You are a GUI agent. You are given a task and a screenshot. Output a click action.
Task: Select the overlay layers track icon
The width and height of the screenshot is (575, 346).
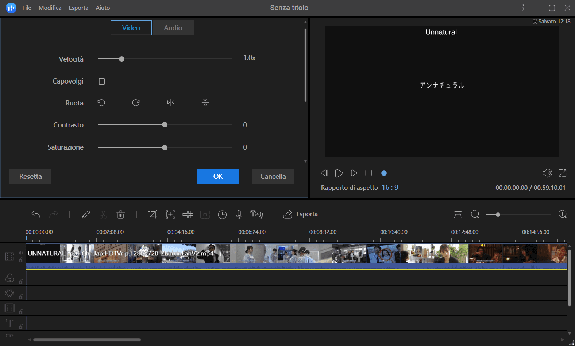pos(9,293)
